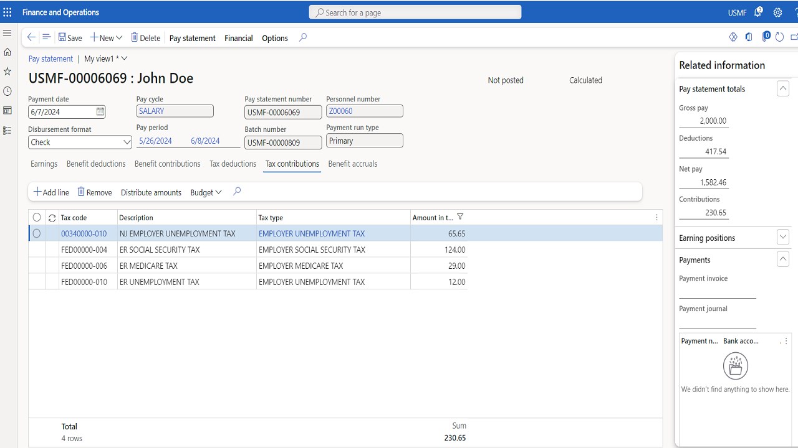Collapse the Pay statement totals section
The width and height of the screenshot is (798, 448).
tap(783, 89)
